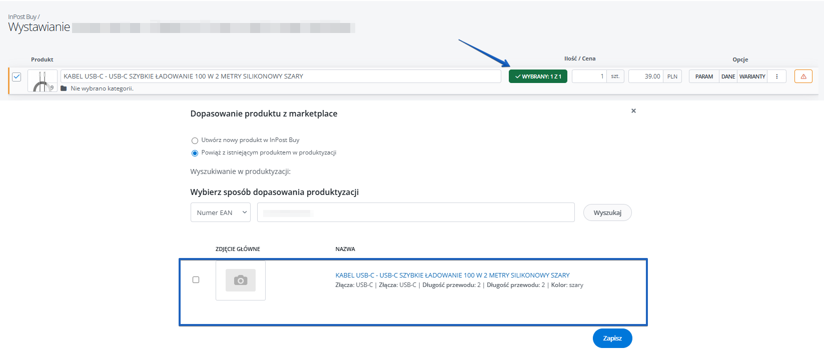Open the three-dot more options menu
This screenshot has width=824, height=353.
click(x=776, y=76)
